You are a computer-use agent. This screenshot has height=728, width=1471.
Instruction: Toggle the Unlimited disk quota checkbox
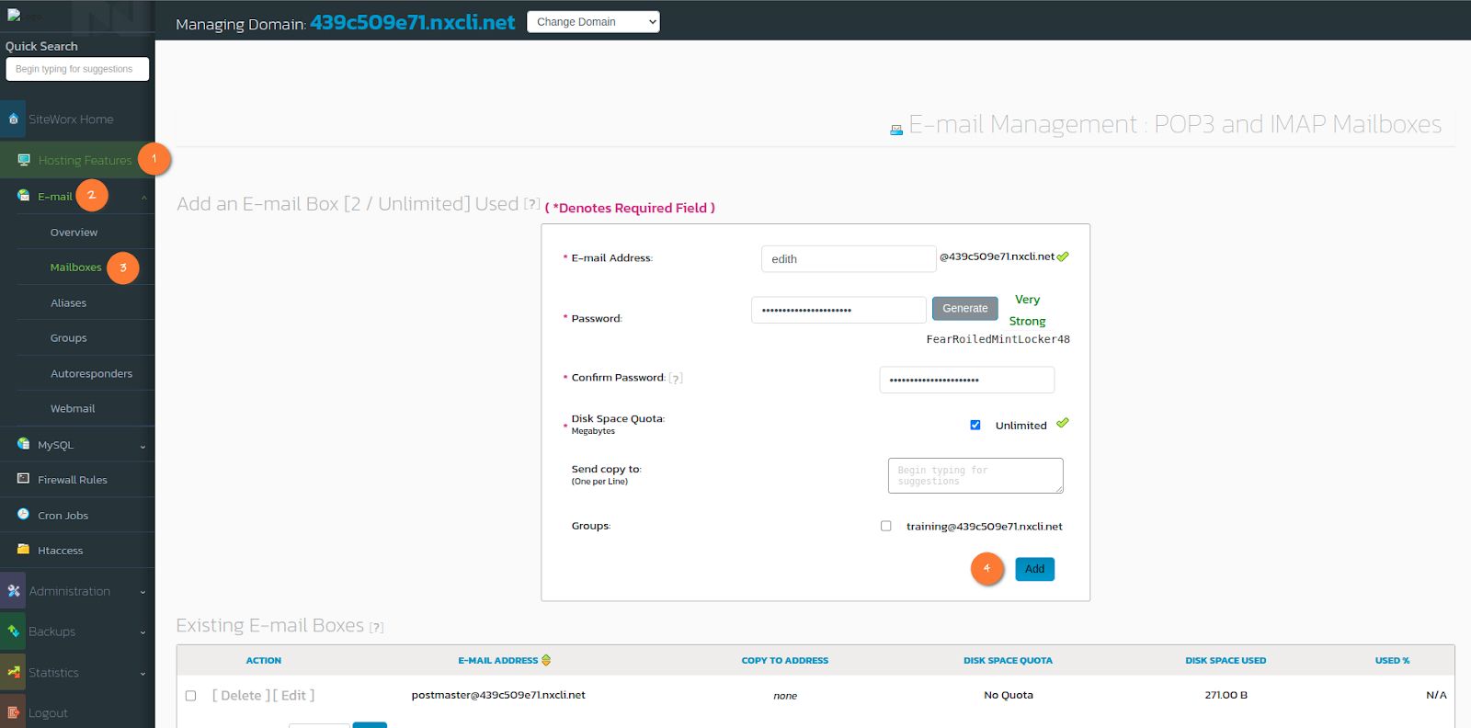[975, 425]
